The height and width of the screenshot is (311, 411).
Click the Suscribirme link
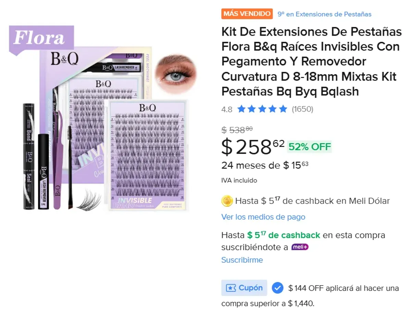[241, 260]
